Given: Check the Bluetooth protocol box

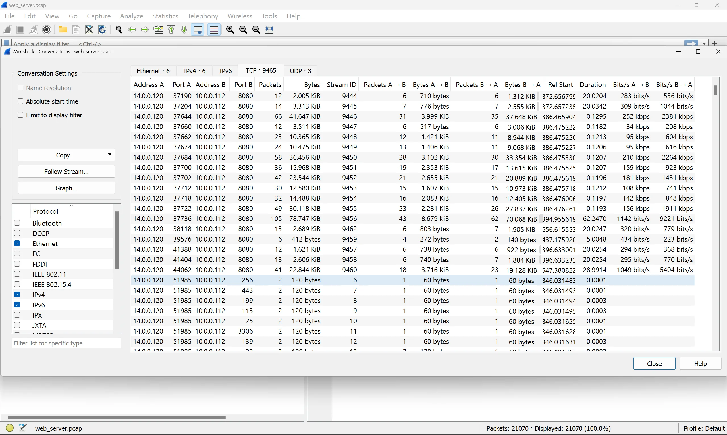Looking at the screenshot, I should tap(17, 223).
